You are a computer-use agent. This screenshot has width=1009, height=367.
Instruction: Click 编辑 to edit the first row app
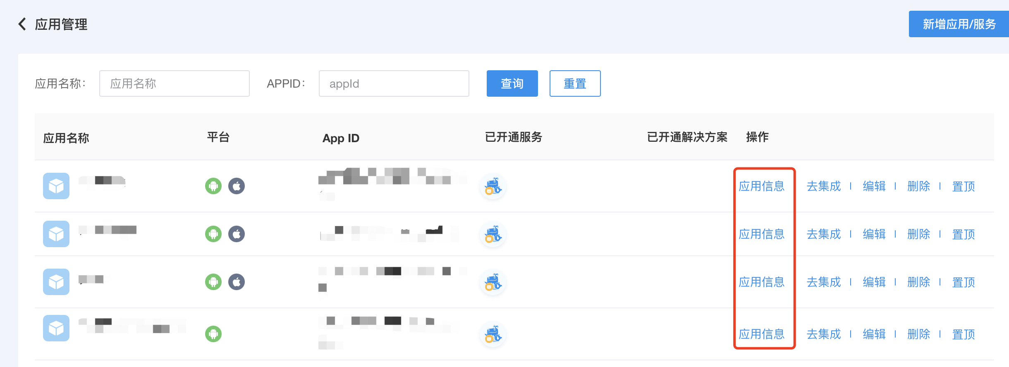click(874, 186)
